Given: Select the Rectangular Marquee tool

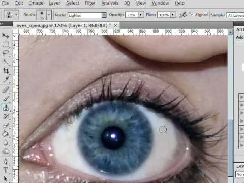Looking at the screenshot, I should tap(6, 44).
